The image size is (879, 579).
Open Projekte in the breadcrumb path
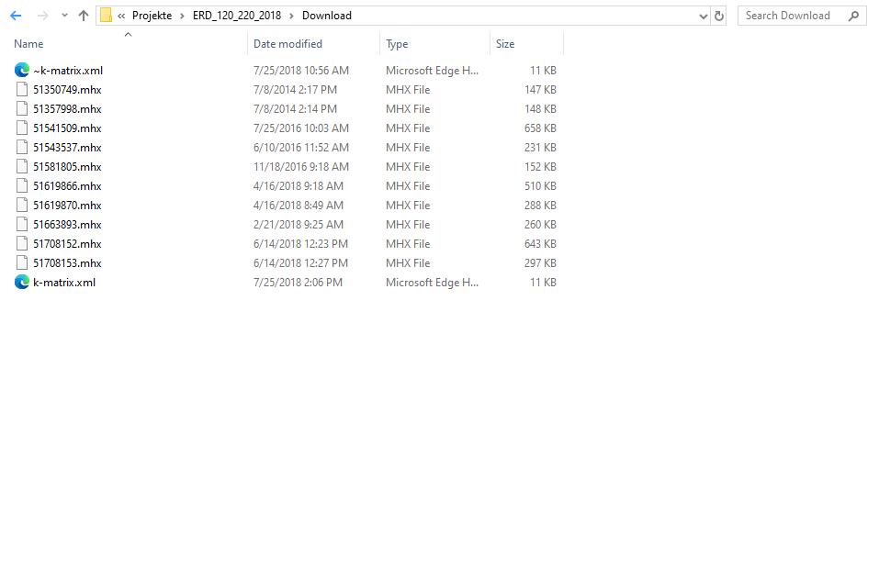pos(152,16)
